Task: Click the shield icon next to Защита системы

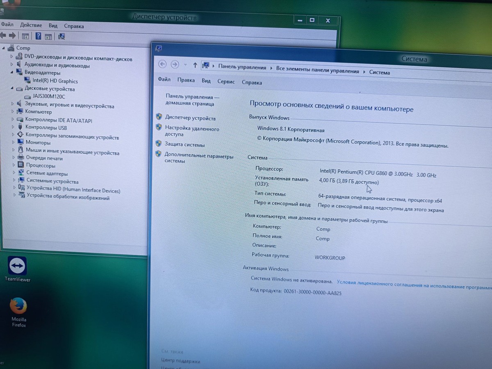Action: tap(158, 143)
